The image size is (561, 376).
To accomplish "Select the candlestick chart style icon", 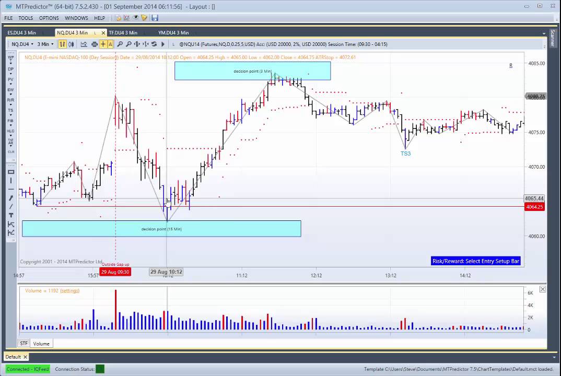I will [71, 44].
